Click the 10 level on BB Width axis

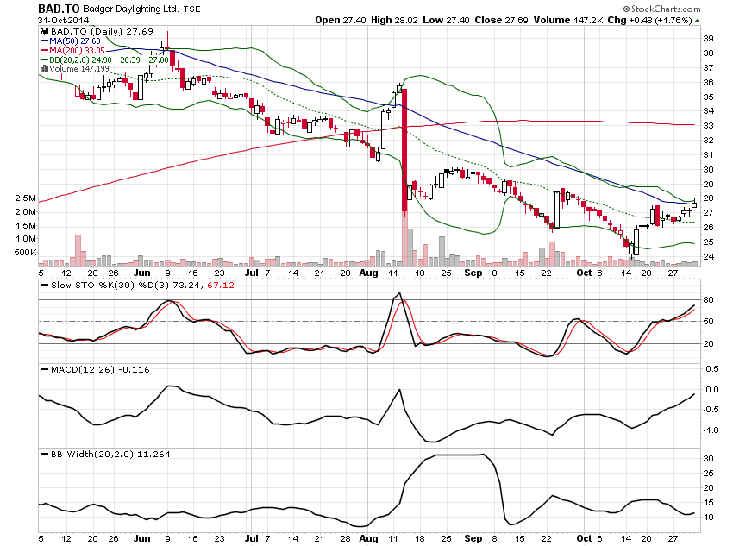[x=709, y=518]
